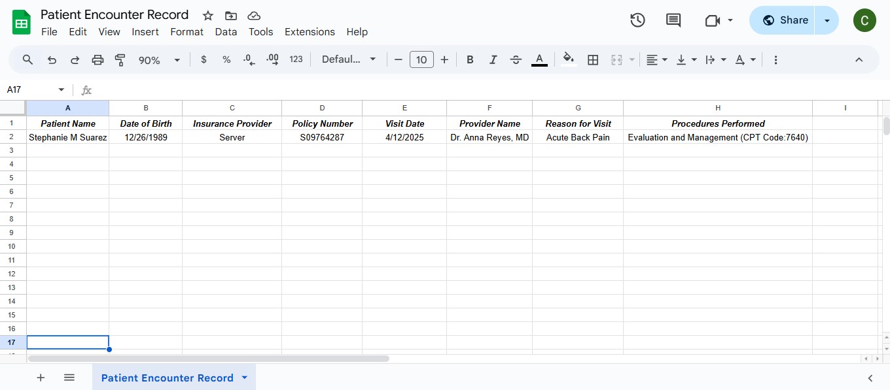The height and width of the screenshot is (390, 890).
Task: Click the A17 name box
Action: pos(29,90)
